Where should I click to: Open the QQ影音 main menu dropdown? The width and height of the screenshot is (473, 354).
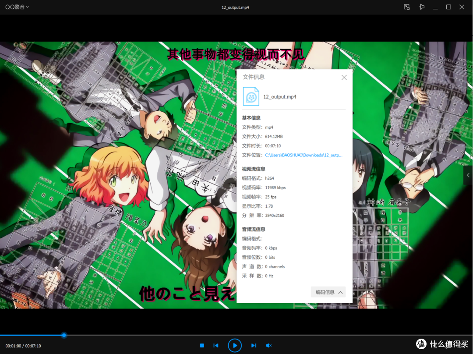[17, 7]
